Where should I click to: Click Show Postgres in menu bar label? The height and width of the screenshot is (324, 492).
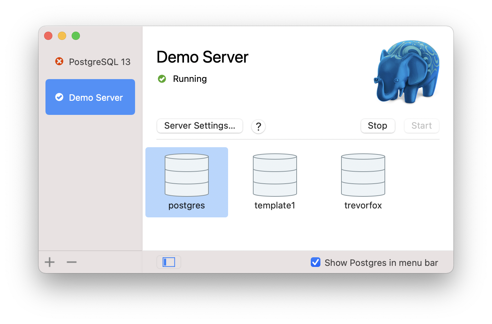pos(381,263)
